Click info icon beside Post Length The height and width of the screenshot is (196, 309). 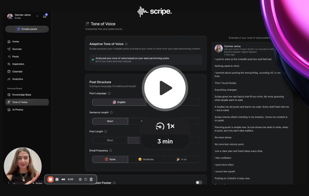106,131
